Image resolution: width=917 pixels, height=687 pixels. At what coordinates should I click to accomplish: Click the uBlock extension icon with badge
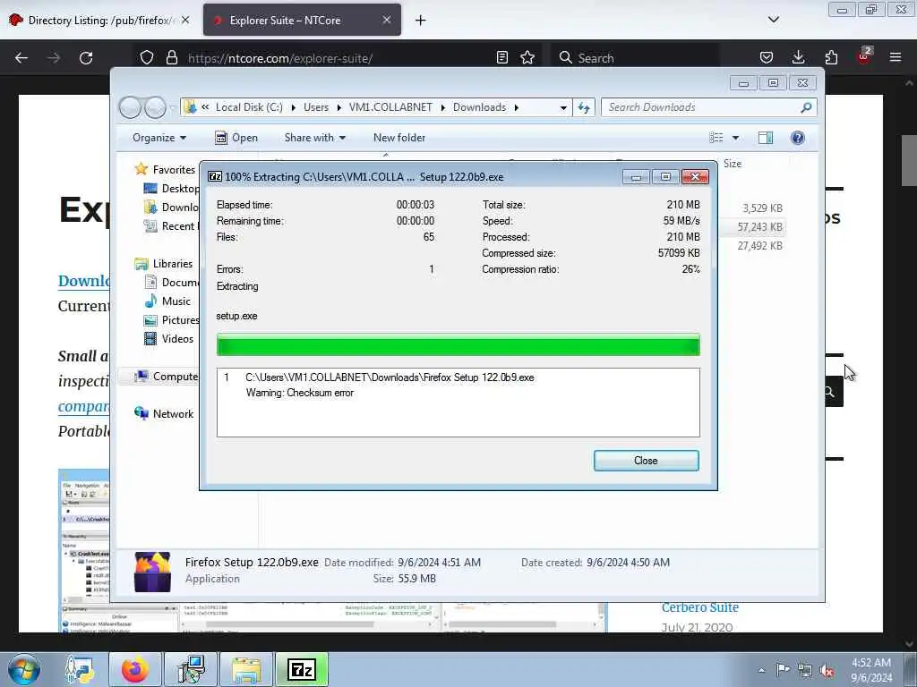click(x=864, y=56)
